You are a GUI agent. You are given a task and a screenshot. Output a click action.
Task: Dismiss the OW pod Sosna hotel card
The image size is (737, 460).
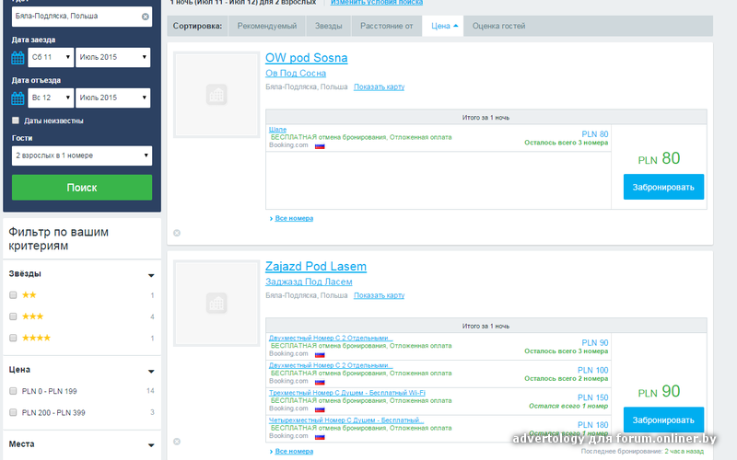pos(177,233)
